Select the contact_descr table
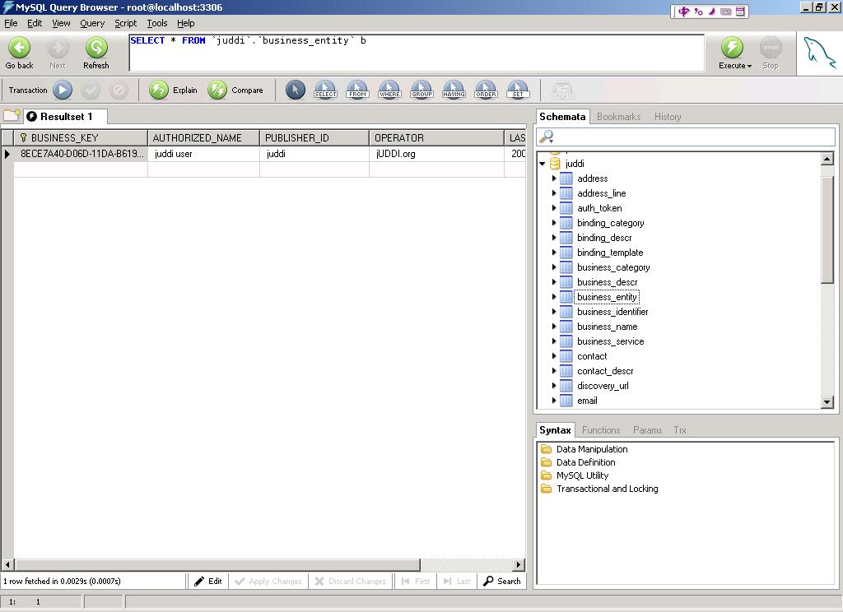 point(605,371)
